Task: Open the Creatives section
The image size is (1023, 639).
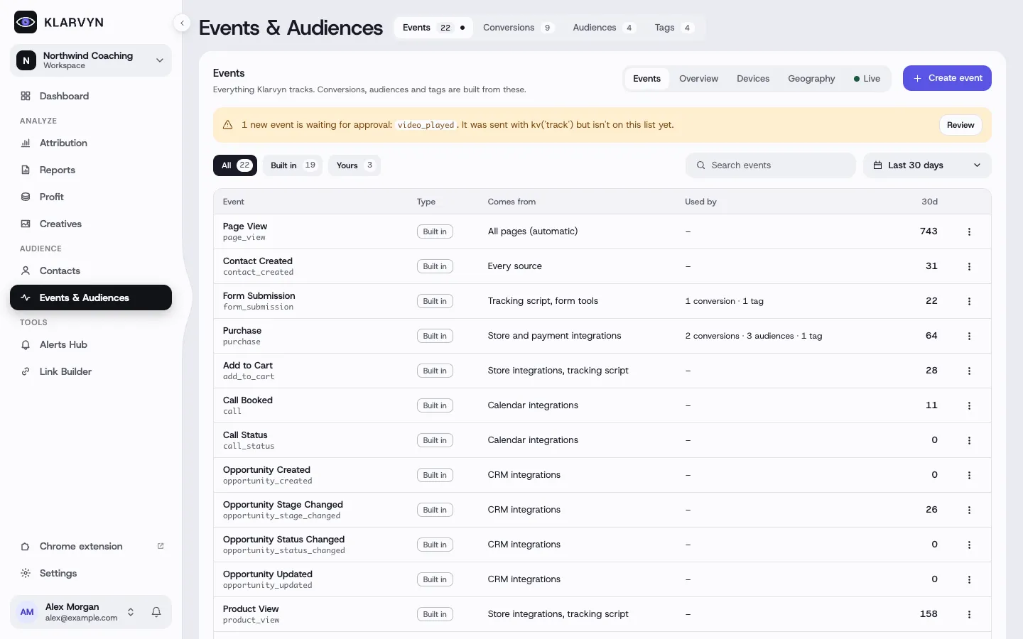Action: (91, 224)
